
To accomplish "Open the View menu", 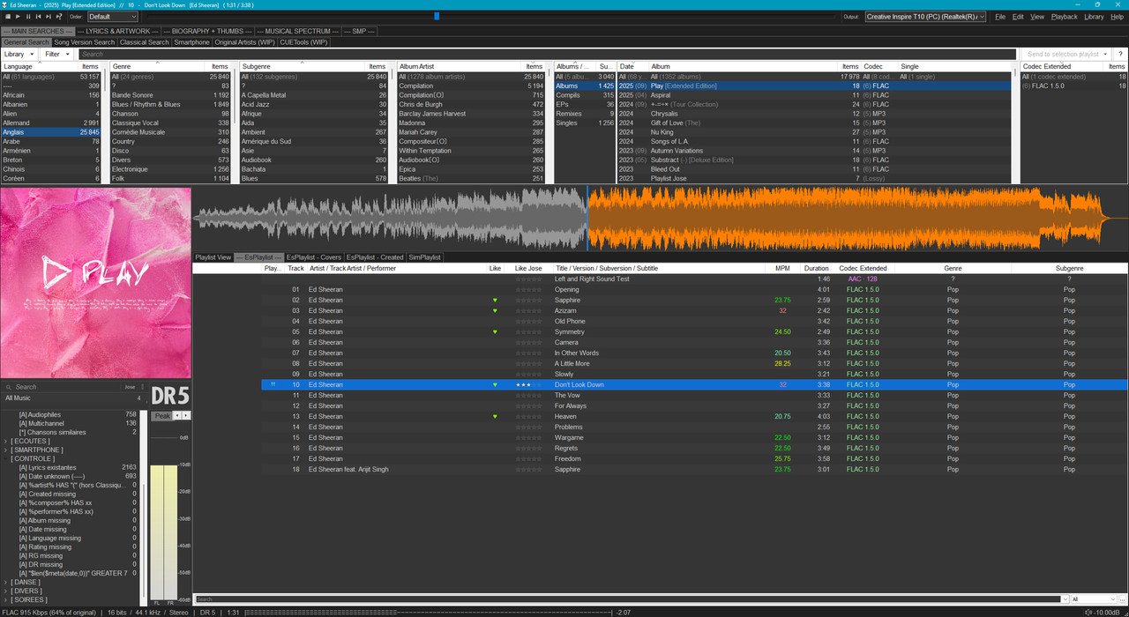I will pos(1037,17).
